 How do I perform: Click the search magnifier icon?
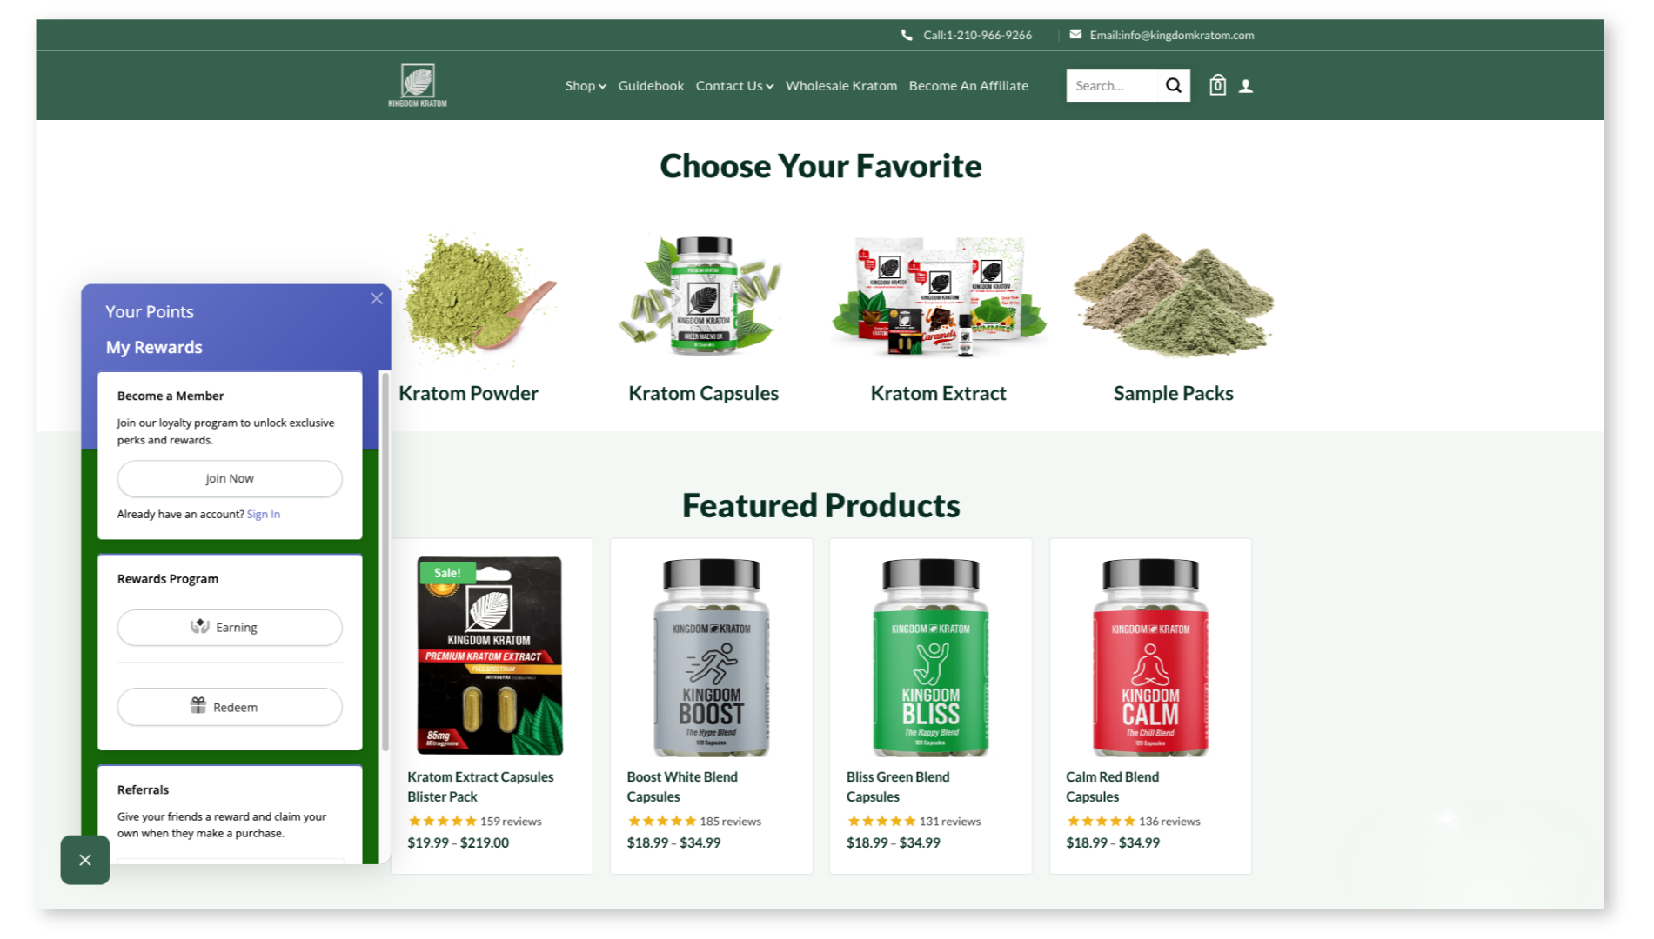coord(1173,85)
